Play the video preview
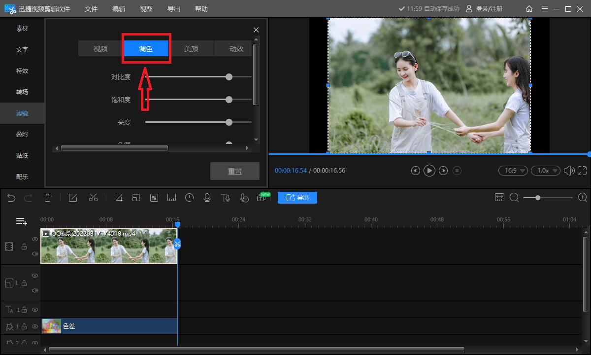The image size is (591, 355). (x=429, y=171)
